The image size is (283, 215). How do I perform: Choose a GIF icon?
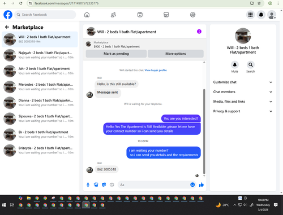[112, 185]
